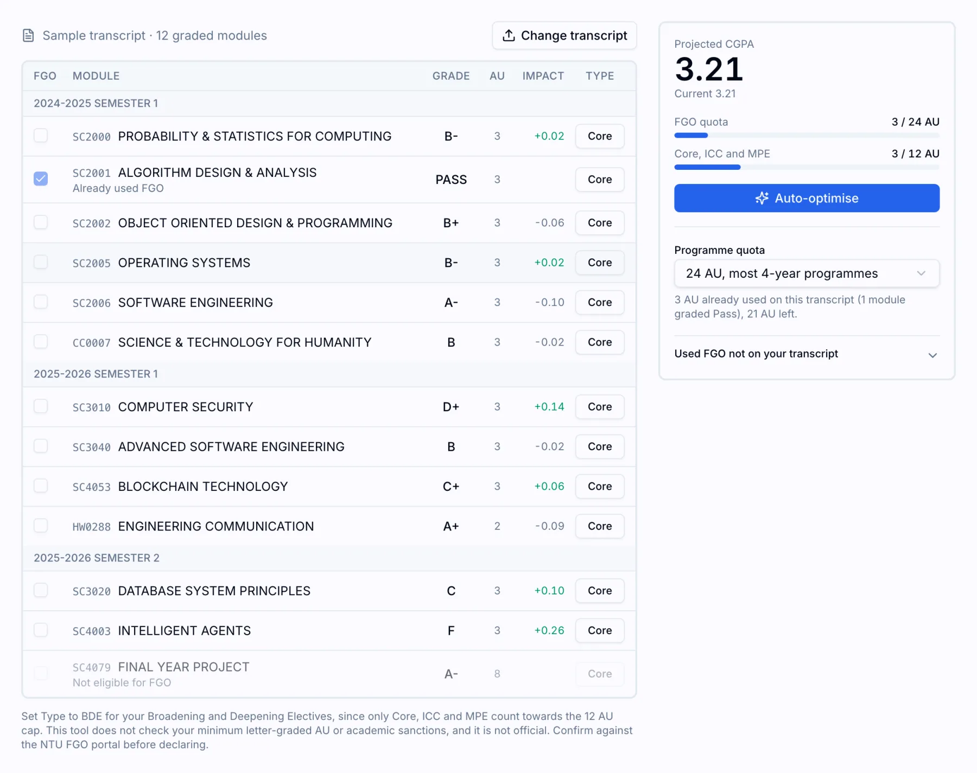Select the +0.26 impact value for SC4003

[549, 630]
